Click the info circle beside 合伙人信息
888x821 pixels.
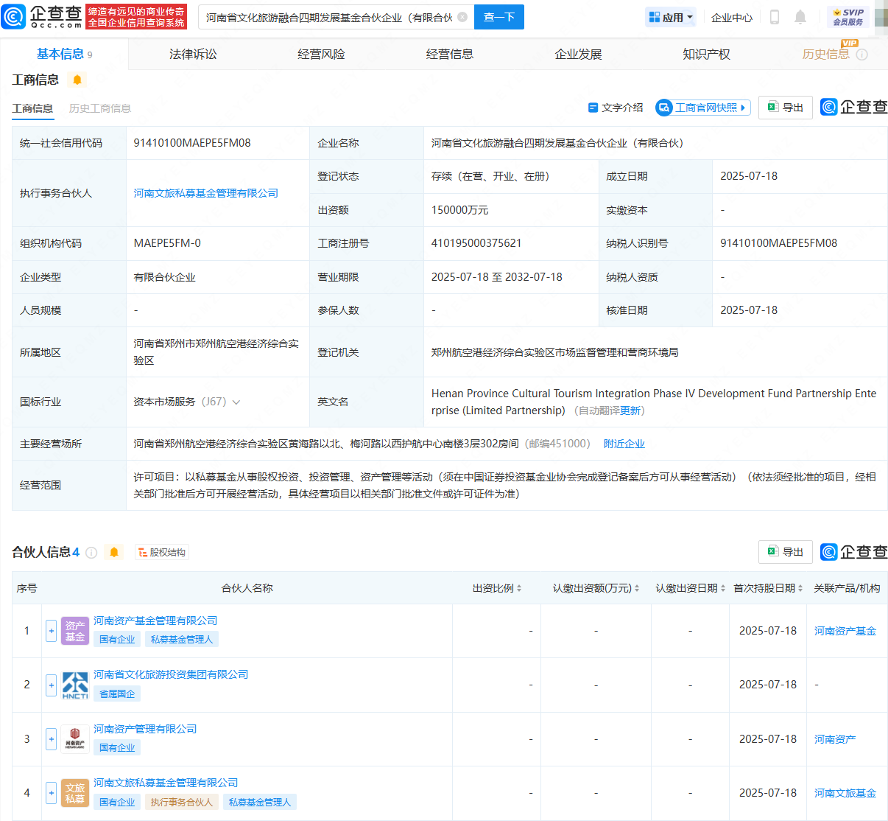[91, 552]
